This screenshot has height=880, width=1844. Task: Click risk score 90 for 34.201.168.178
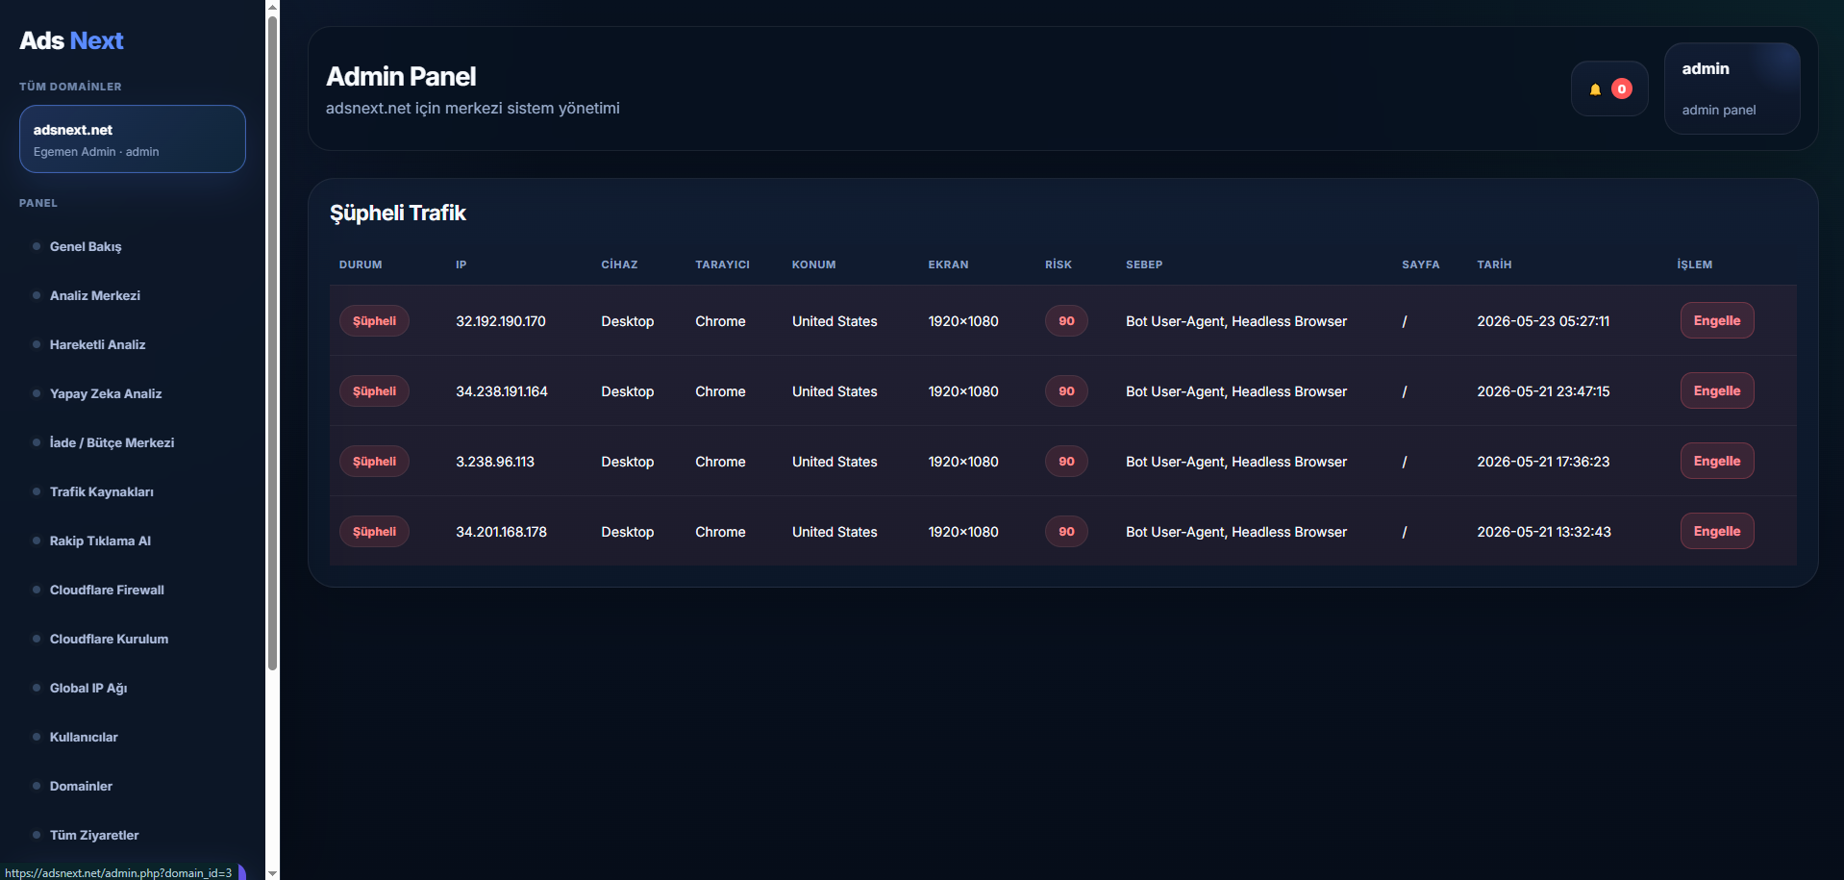(1066, 531)
